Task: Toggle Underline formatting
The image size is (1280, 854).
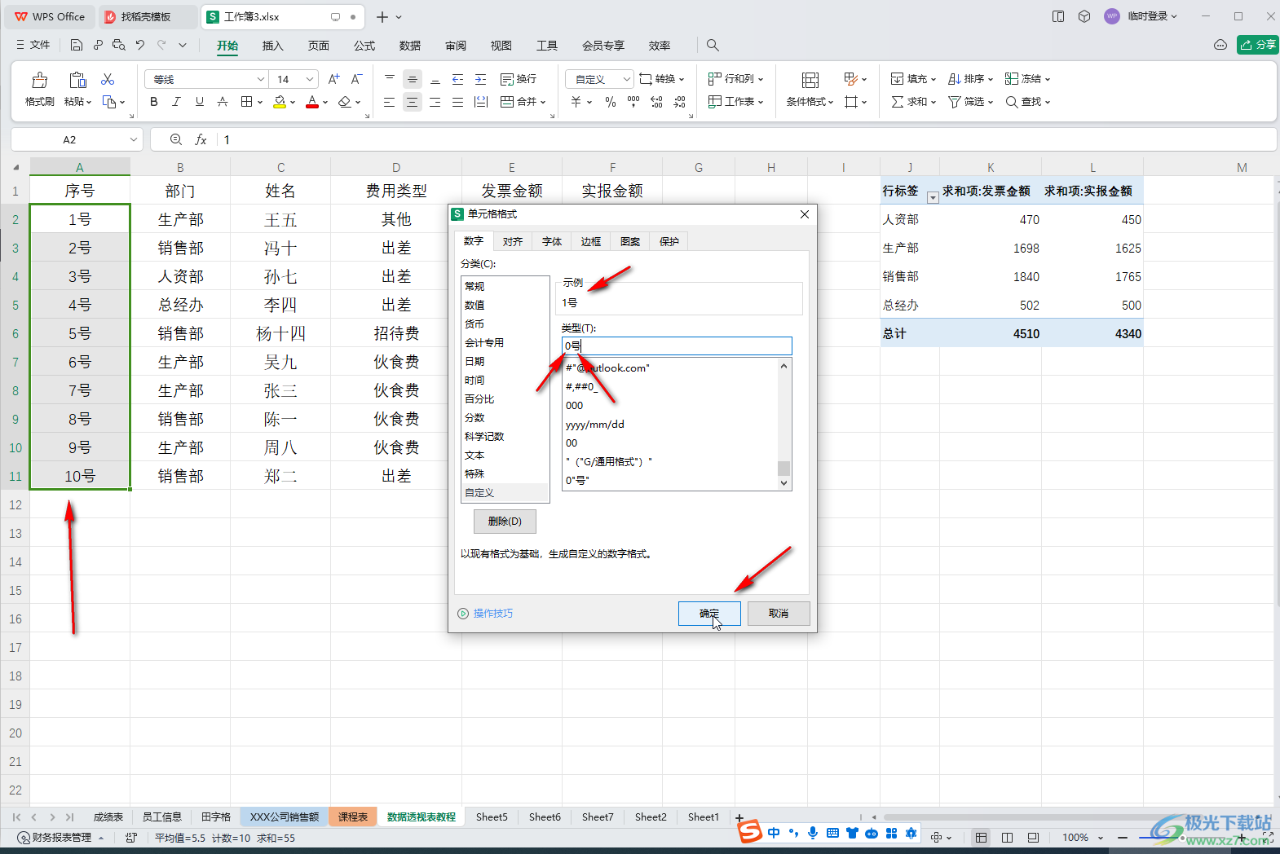Action: coord(199,102)
